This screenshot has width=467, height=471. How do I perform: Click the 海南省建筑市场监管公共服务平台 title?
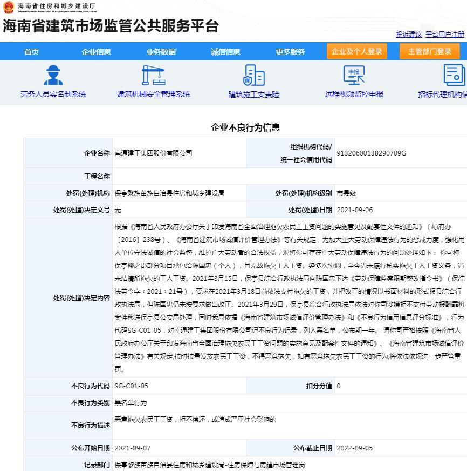(111, 26)
